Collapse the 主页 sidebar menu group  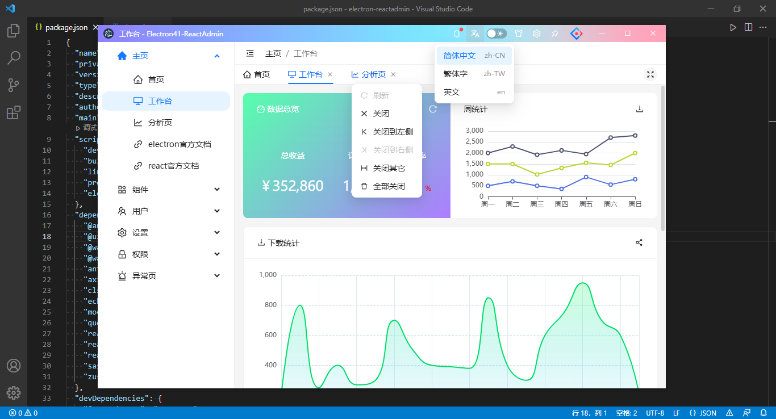point(166,56)
